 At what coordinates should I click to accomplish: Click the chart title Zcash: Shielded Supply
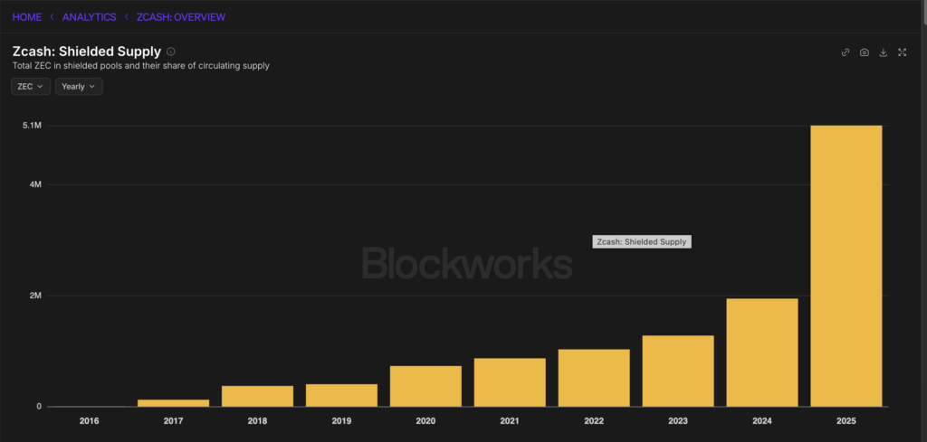coord(86,52)
